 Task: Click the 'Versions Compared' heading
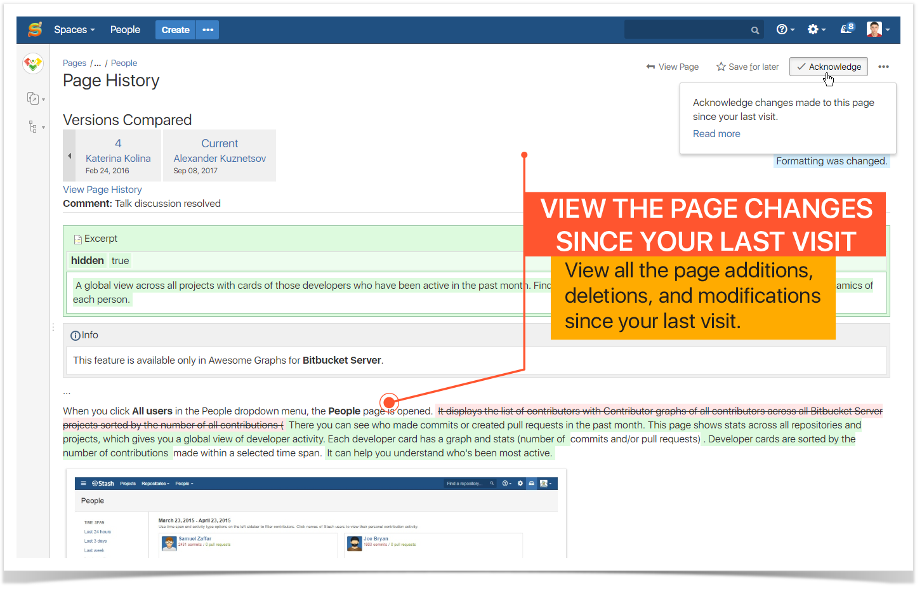(x=127, y=120)
